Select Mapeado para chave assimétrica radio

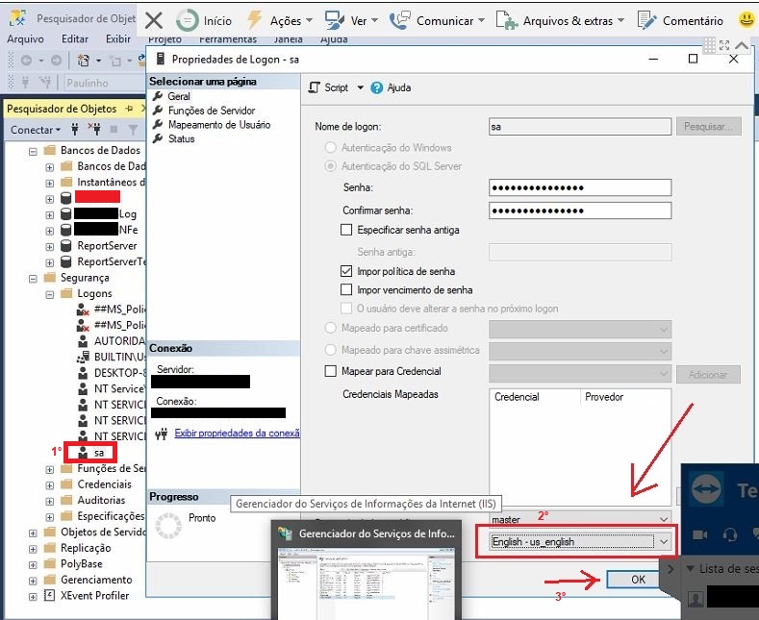coord(330,350)
